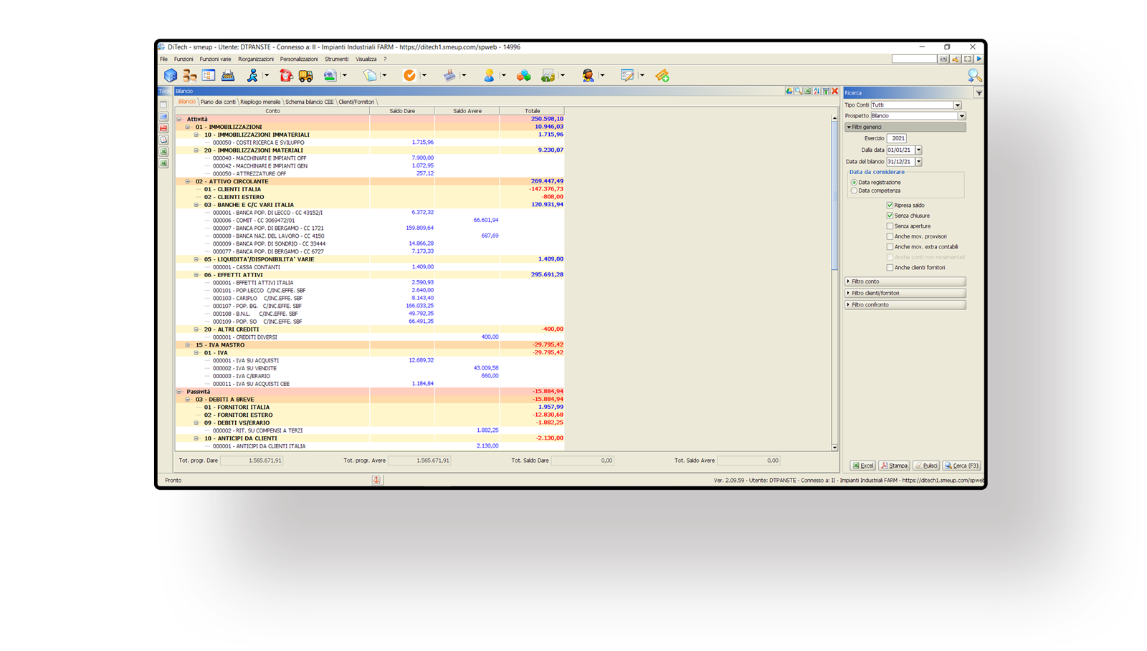Expand Filtro conto section

point(905,281)
